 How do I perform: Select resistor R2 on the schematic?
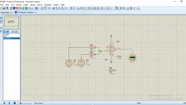(93, 55)
